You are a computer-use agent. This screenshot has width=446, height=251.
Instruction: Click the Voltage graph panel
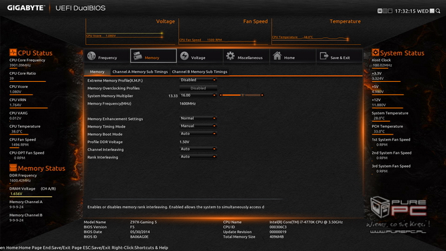[130, 31]
